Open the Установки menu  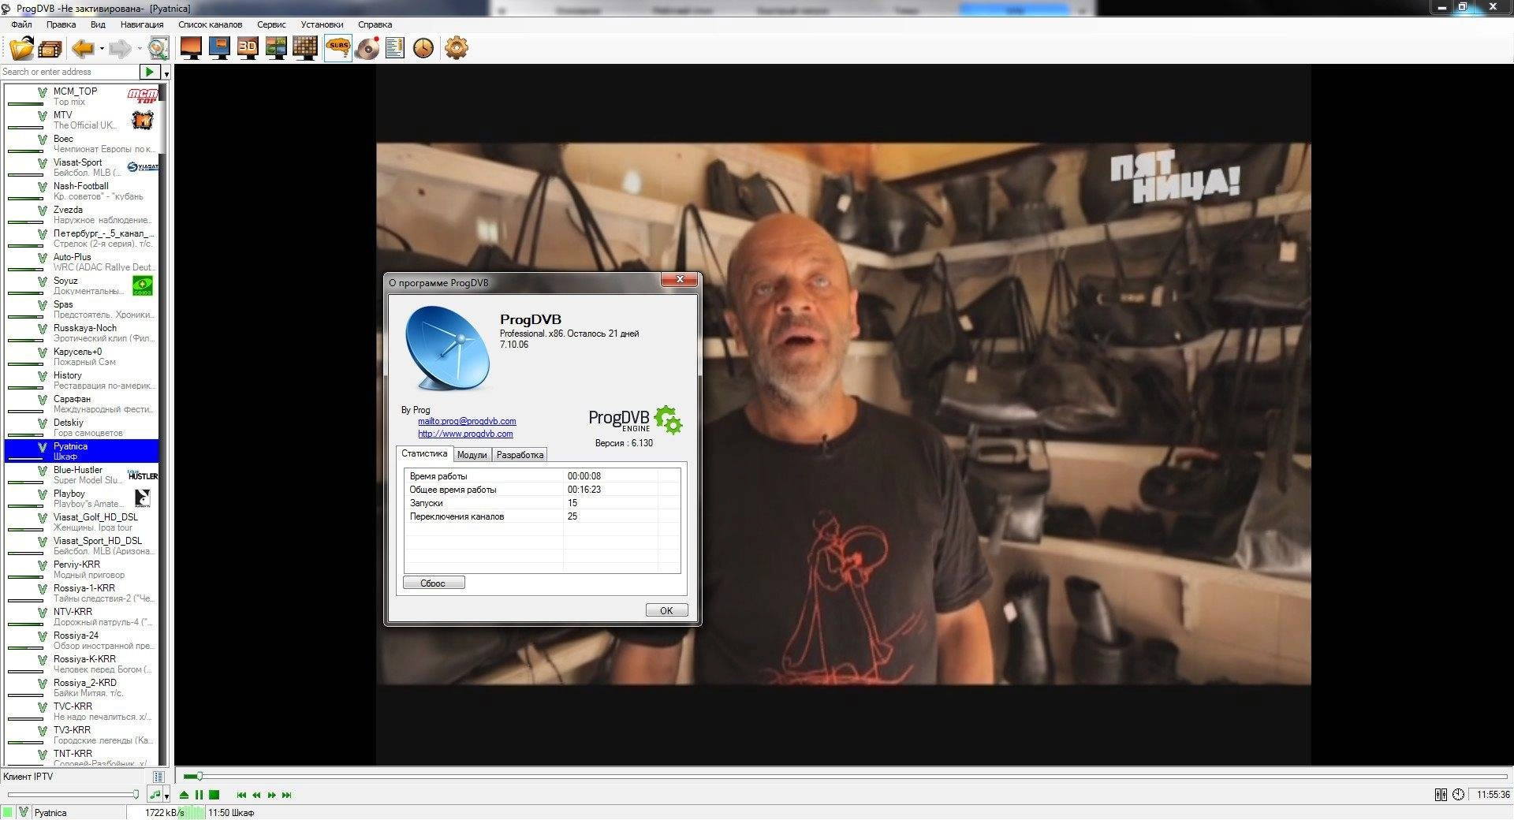coord(322,24)
